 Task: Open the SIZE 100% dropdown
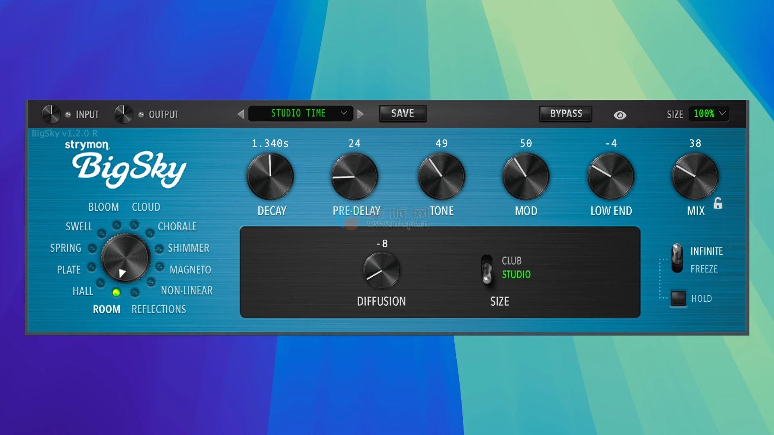click(x=709, y=114)
